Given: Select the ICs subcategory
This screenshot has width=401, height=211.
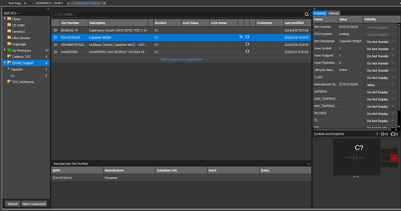Looking at the screenshot, I should pos(13,76).
